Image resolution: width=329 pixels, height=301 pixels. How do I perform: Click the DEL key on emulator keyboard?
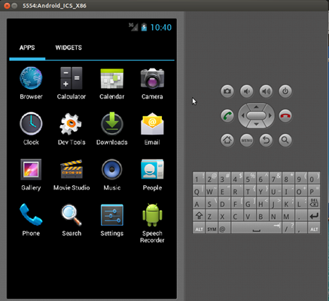pyautogui.click(x=314, y=202)
